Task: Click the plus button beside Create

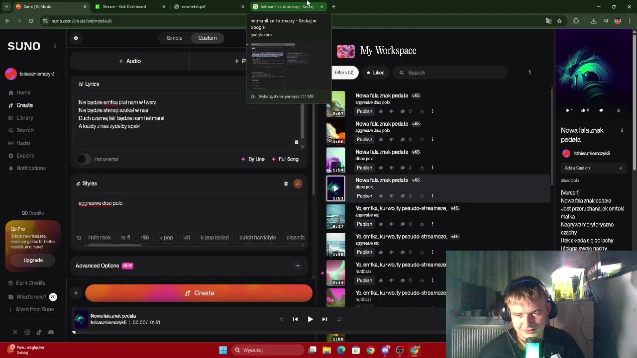Action: (76, 293)
